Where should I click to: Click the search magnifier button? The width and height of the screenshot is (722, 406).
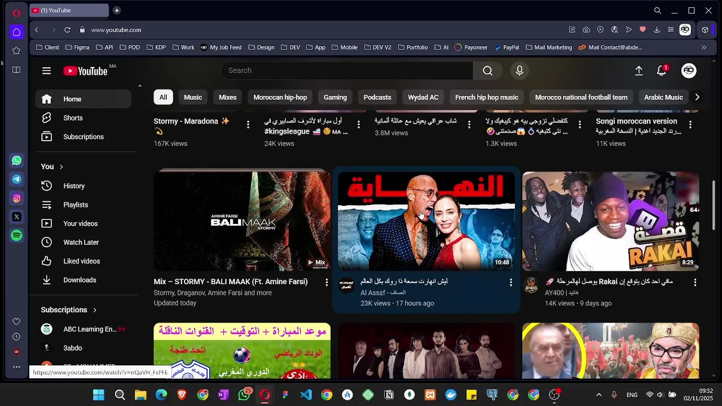[487, 70]
